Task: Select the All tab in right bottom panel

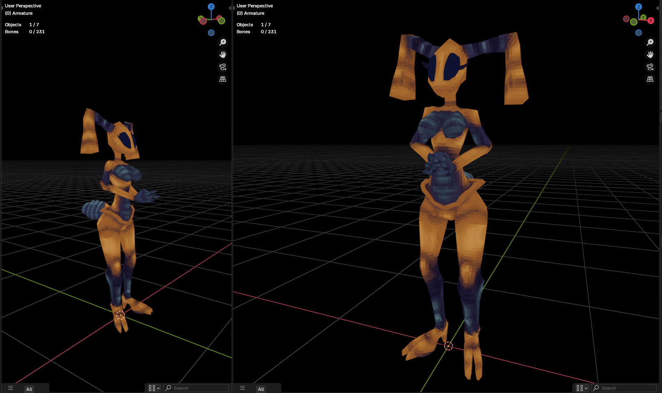Action: click(x=261, y=389)
